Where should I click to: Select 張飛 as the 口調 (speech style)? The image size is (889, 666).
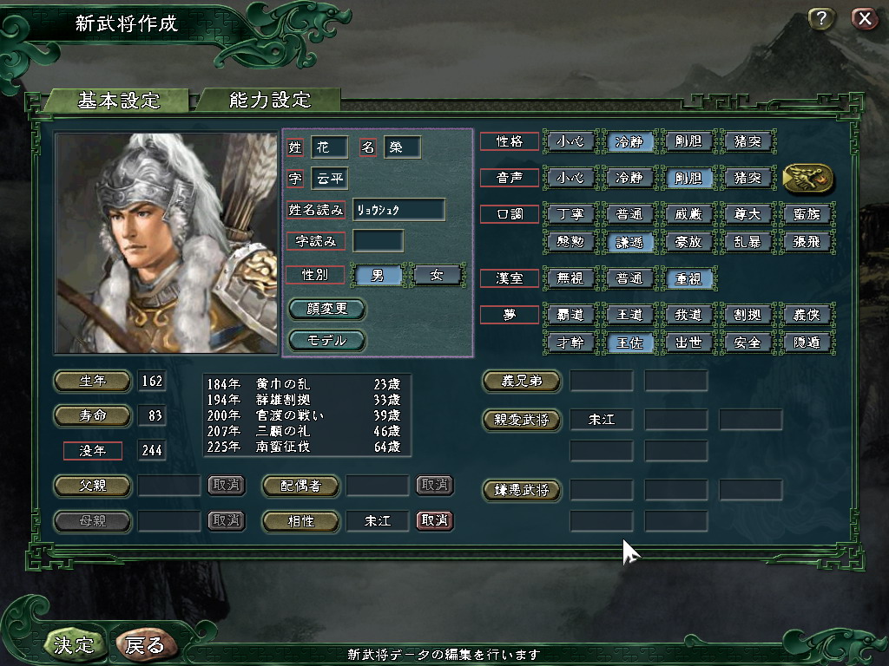[x=807, y=242]
